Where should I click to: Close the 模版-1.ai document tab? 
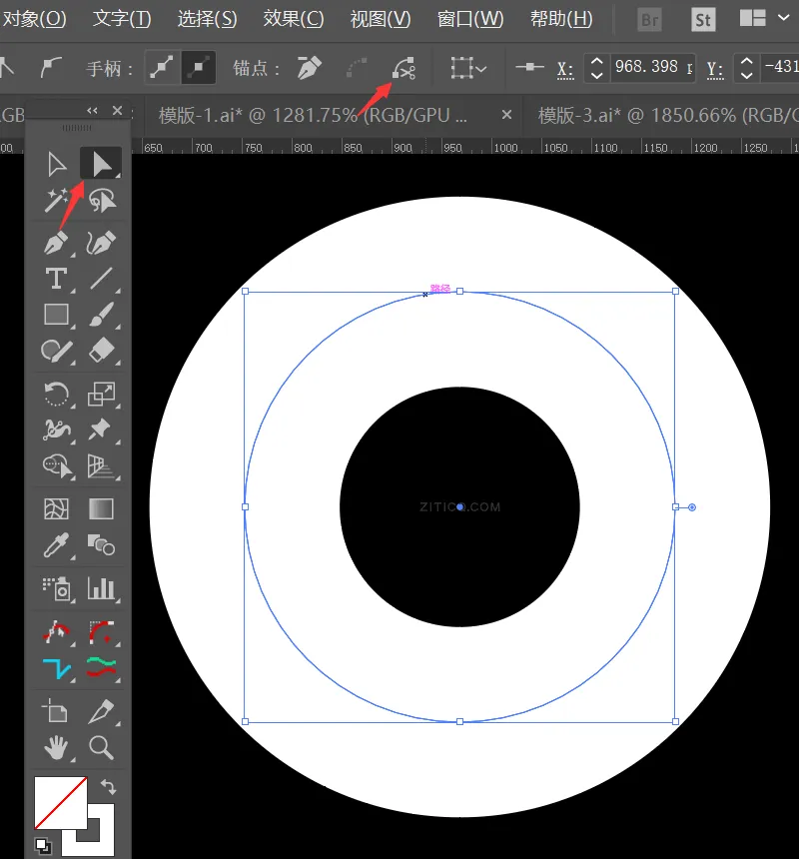point(506,115)
